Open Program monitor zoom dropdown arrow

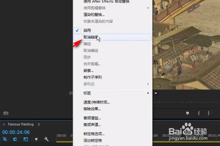(x=156, y=93)
